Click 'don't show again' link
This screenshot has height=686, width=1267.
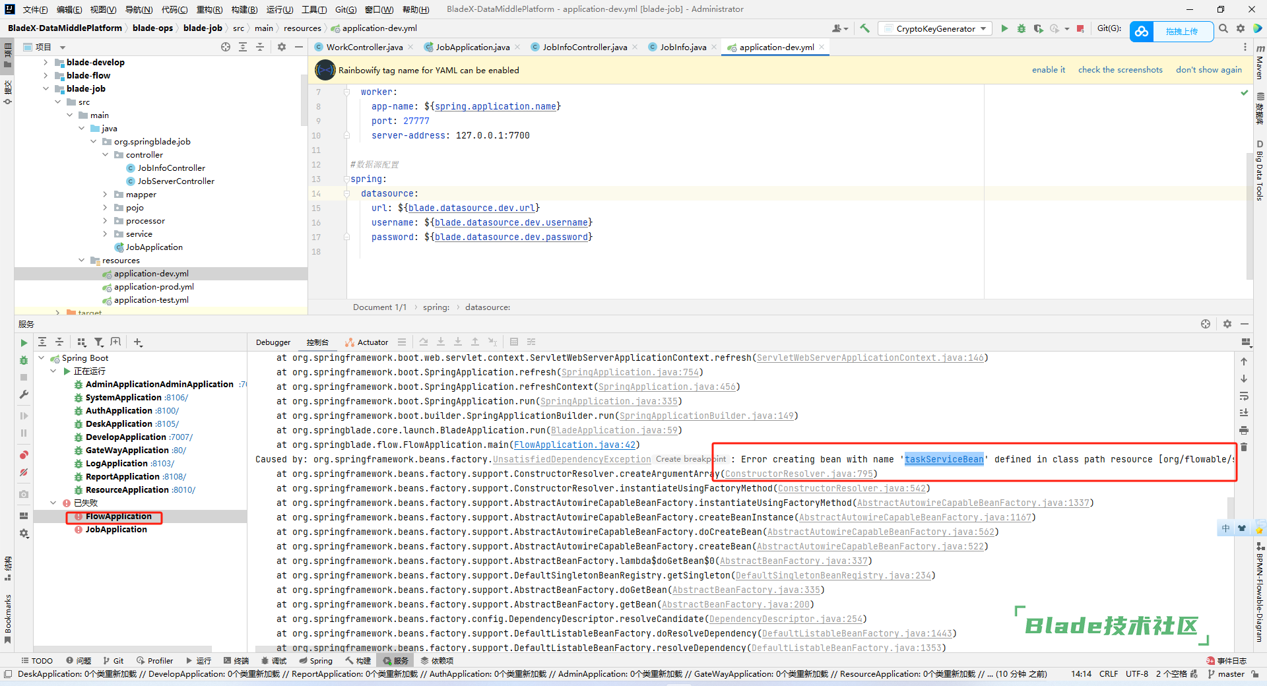[x=1209, y=70]
